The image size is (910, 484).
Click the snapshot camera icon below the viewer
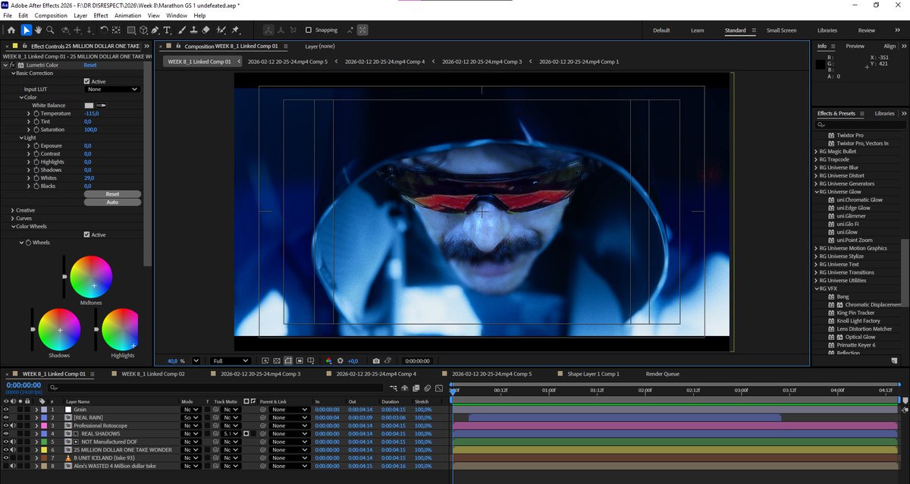pyautogui.click(x=376, y=361)
